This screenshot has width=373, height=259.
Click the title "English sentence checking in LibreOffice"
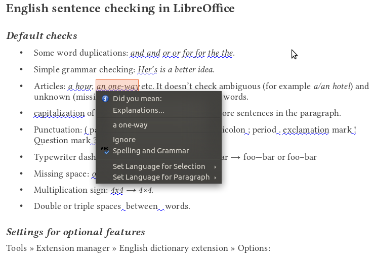120,9
